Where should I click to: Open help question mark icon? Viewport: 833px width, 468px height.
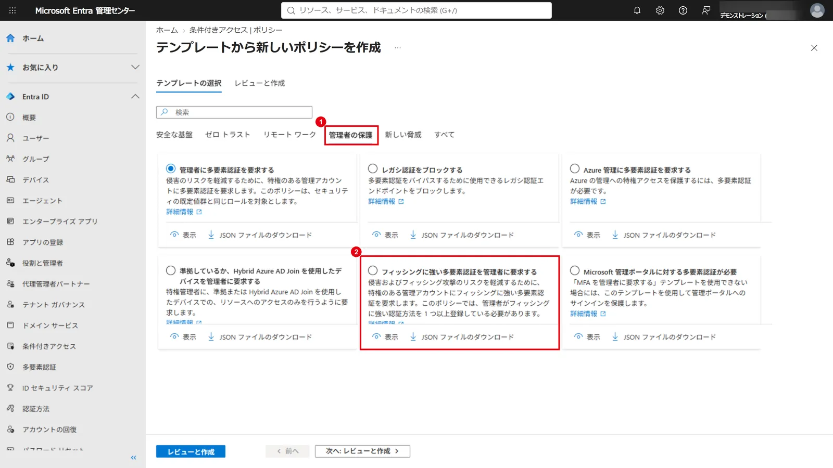(x=683, y=10)
